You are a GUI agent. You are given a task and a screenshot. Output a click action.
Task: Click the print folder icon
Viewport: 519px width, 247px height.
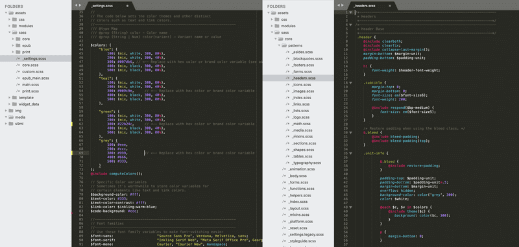point(18,52)
